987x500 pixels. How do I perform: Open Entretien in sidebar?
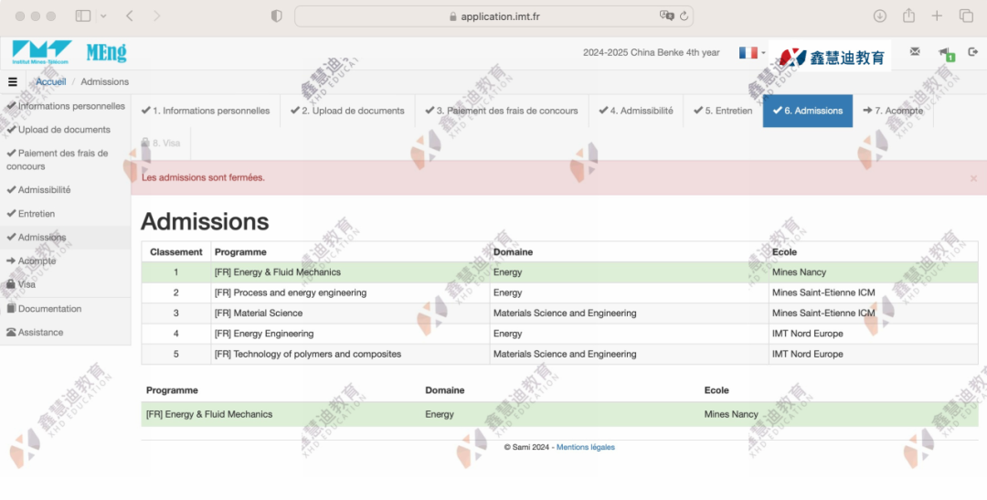point(66,214)
